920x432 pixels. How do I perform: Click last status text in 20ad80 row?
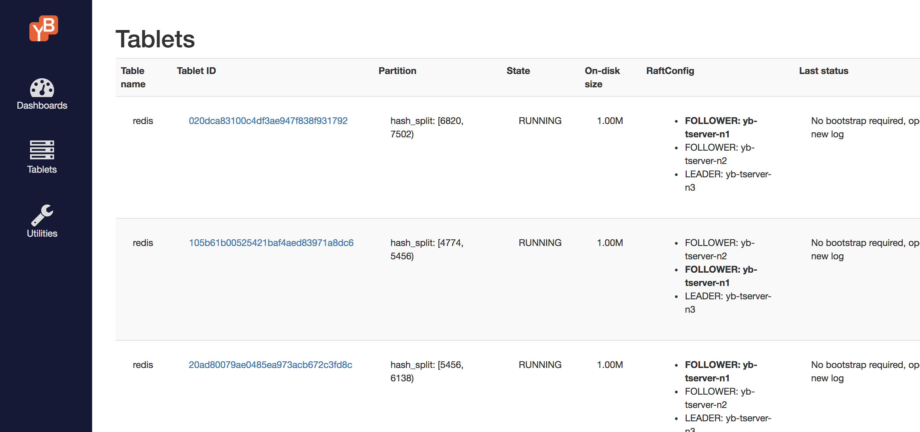(x=865, y=371)
